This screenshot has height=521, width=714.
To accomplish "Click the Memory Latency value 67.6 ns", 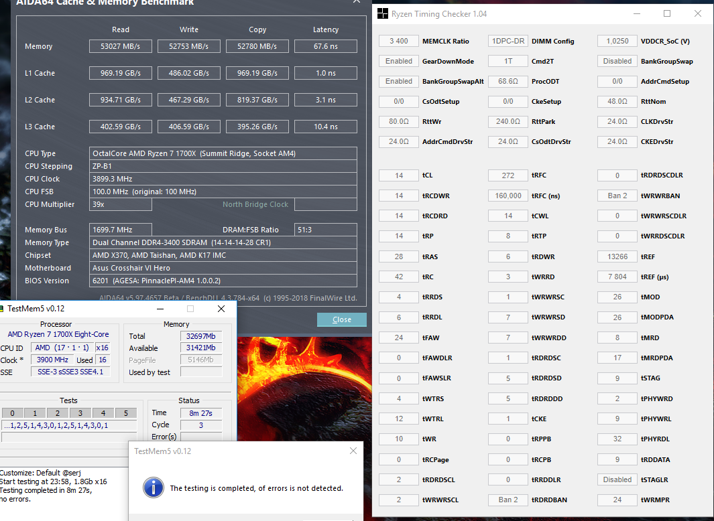I will 326,46.
